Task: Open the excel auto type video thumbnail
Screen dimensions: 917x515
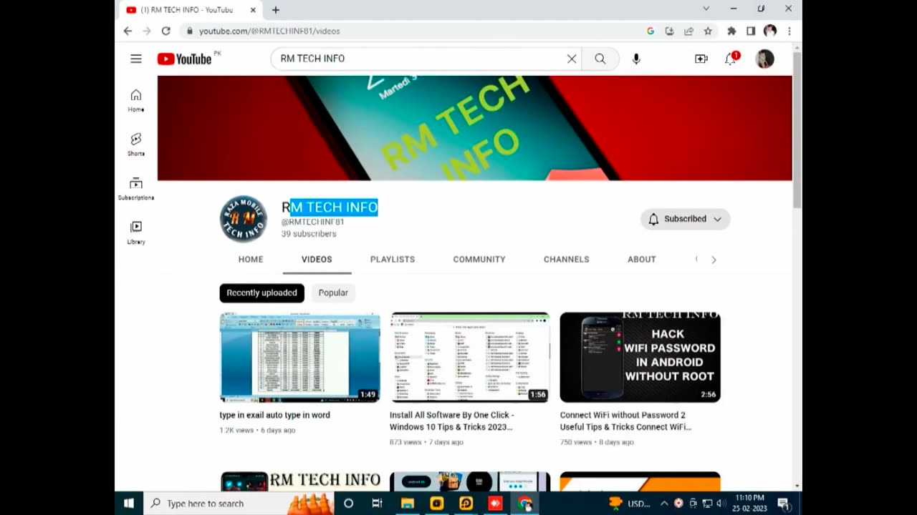Action: [300, 357]
